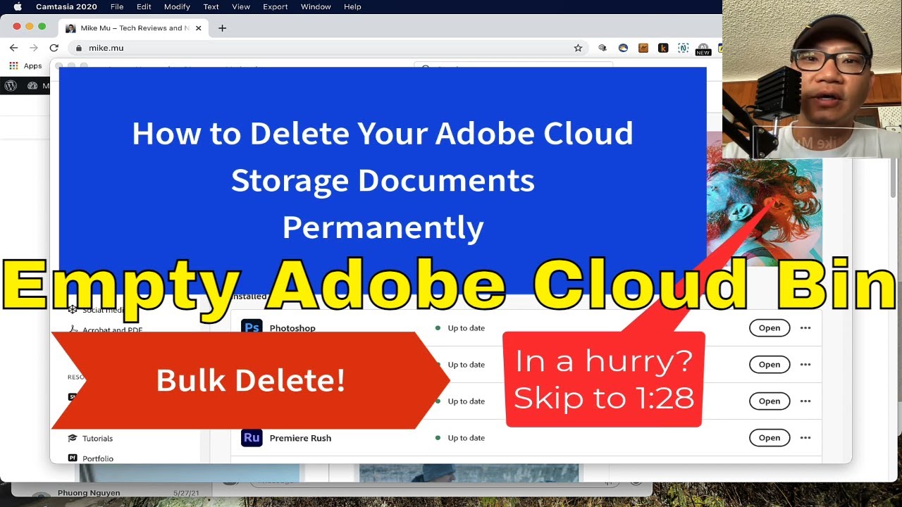Open Portfolio in Creative Cloud sidebar
Image resolution: width=902 pixels, height=507 pixels.
pyautogui.click(x=98, y=458)
